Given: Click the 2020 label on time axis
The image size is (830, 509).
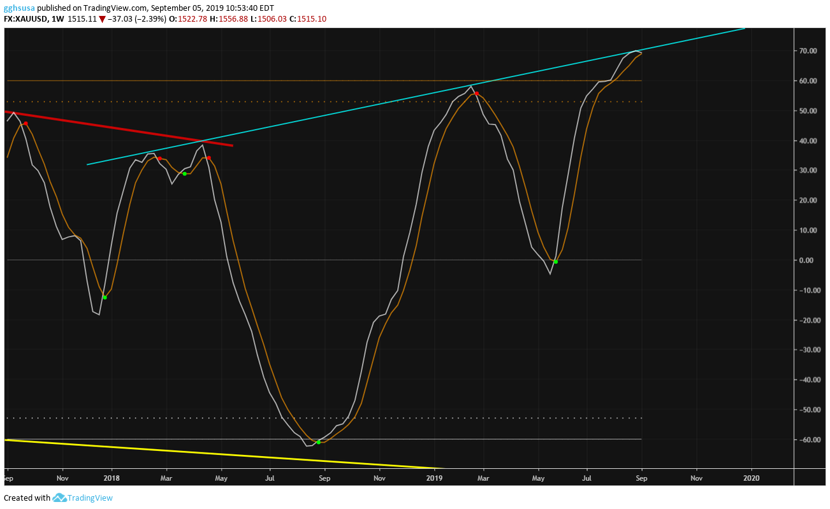Looking at the screenshot, I should (752, 478).
